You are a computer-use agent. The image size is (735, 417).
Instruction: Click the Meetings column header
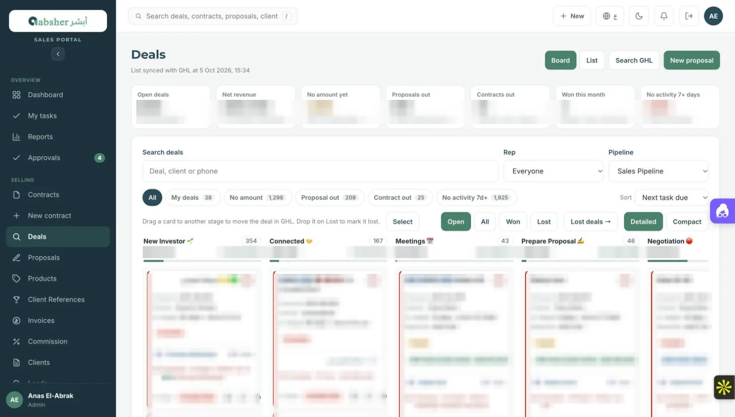pyautogui.click(x=414, y=242)
